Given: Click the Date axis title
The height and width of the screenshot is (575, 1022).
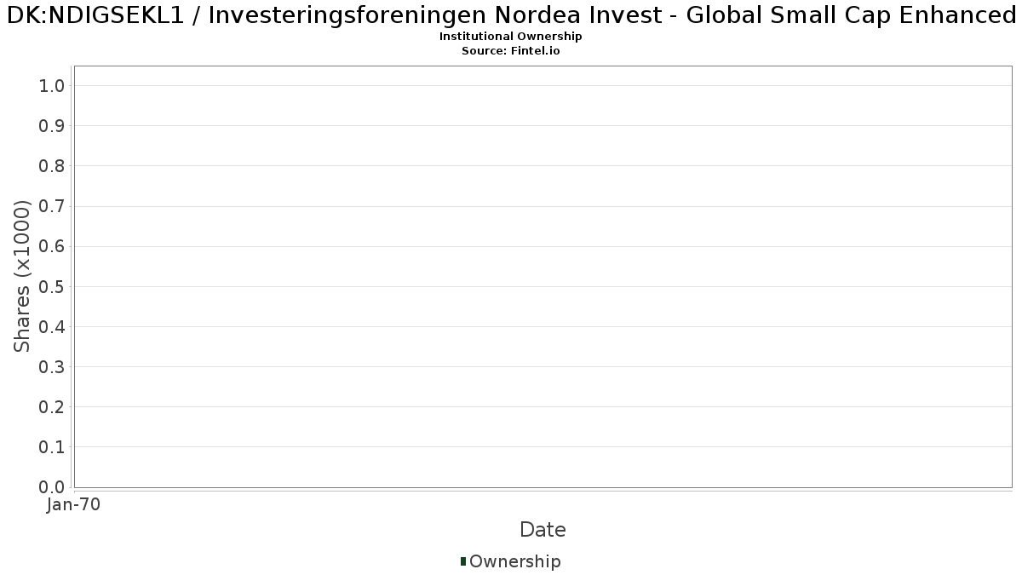Looking at the screenshot, I should click(x=543, y=530).
